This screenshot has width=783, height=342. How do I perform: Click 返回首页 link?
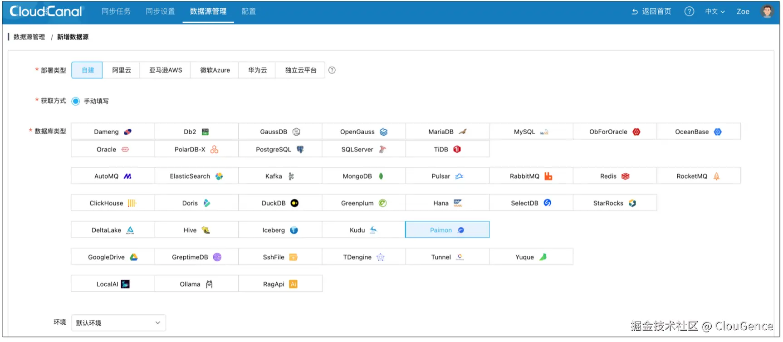coord(651,11)
